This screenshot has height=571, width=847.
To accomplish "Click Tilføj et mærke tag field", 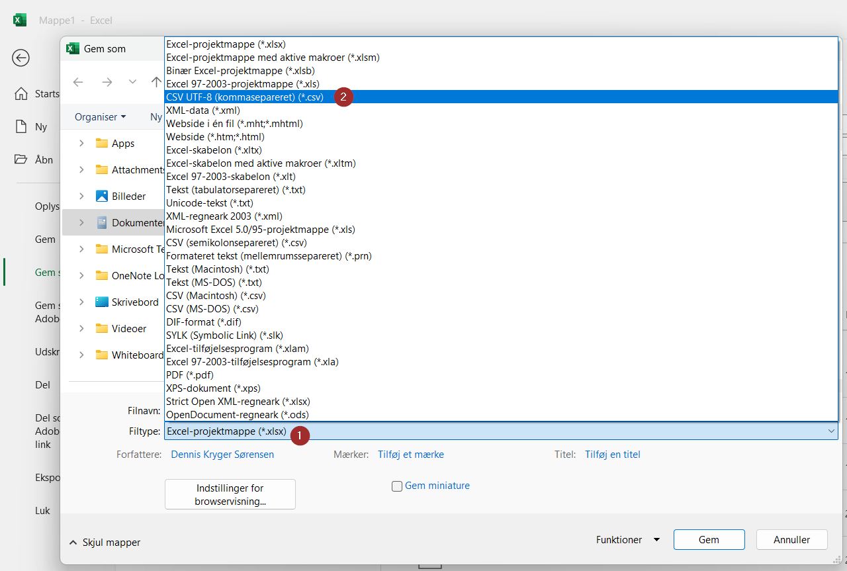I will [x=410, y=455].
